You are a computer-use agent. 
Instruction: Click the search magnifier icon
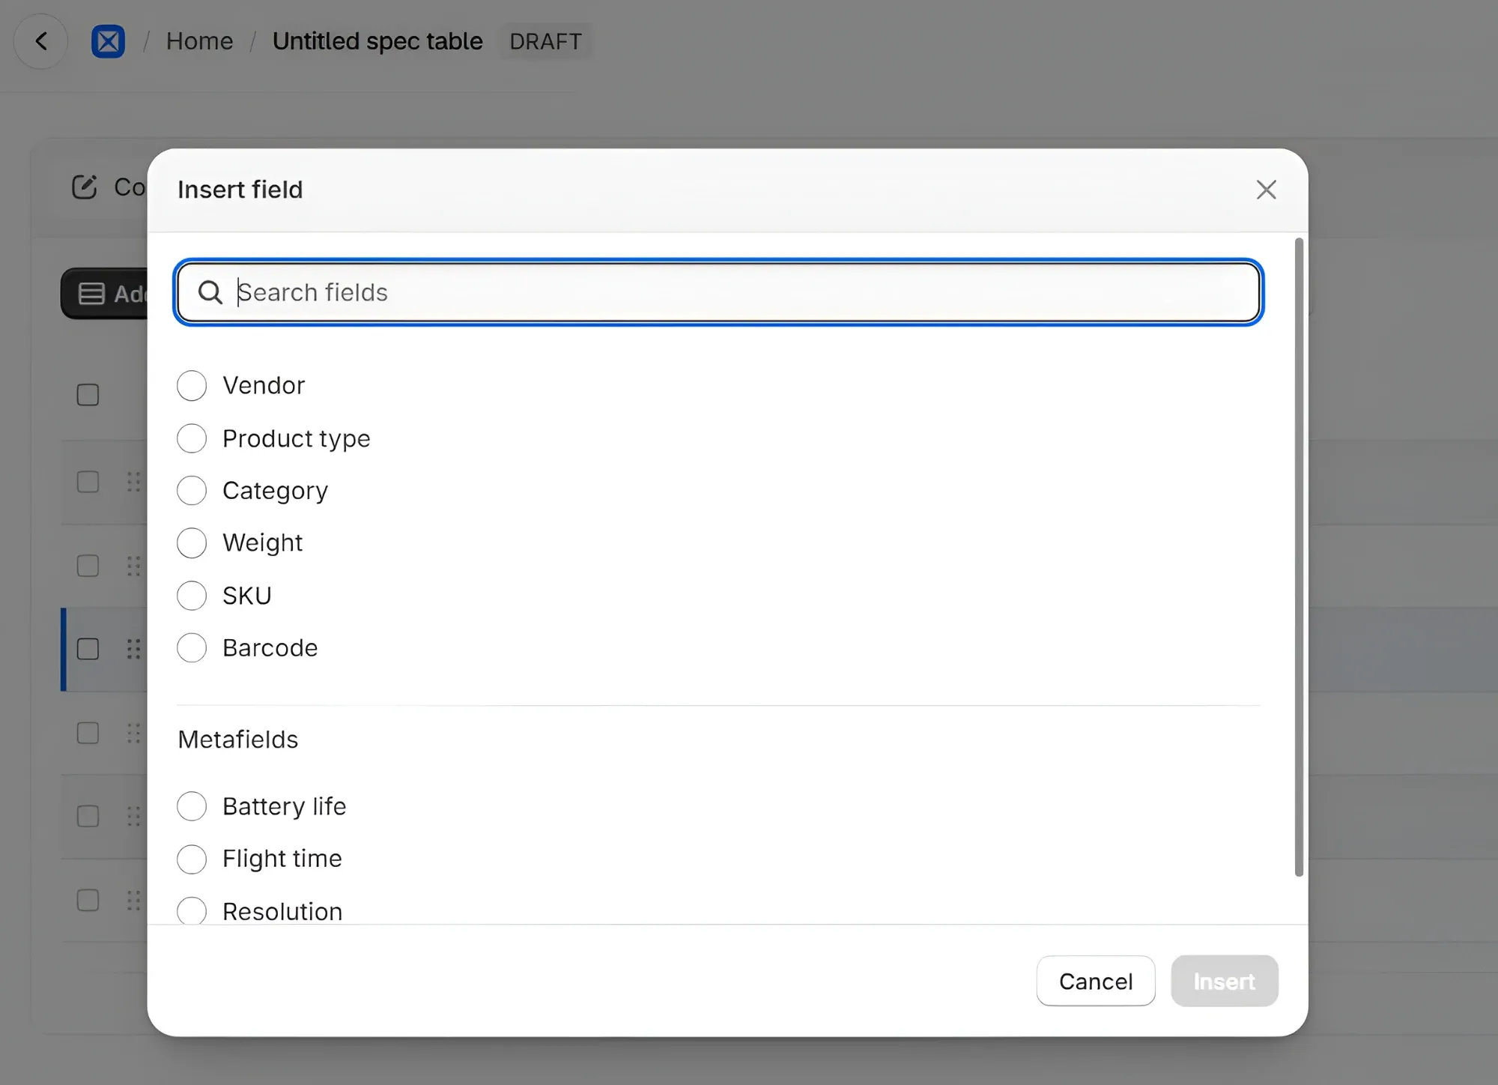pyautogui.click(x=210, y=292)
